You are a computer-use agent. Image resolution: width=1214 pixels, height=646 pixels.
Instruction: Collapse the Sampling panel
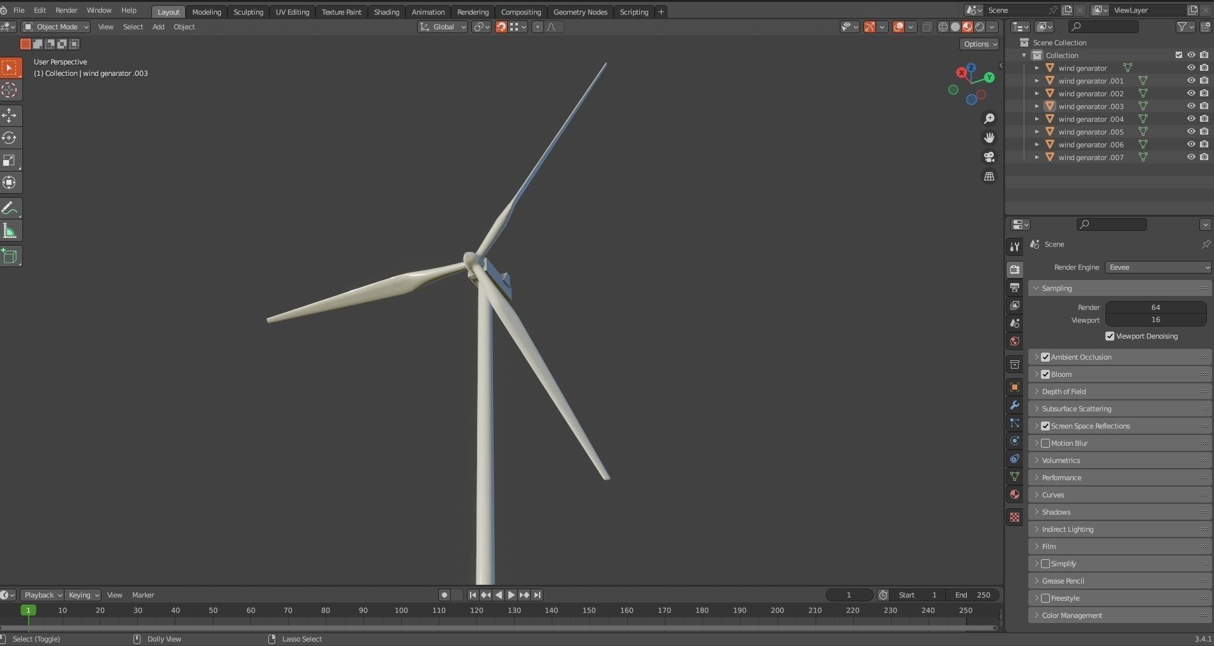(1120, 288)
